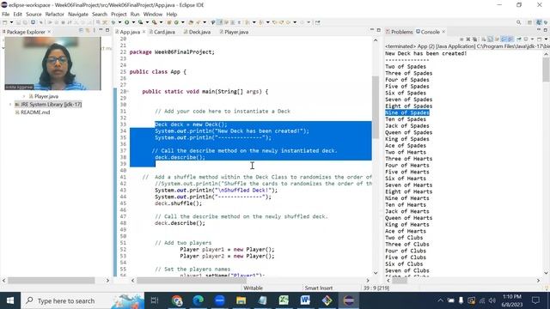This screenshot has width=550, height=309.
Task: Close the App.java editor tab
Action: pos(144,32)
